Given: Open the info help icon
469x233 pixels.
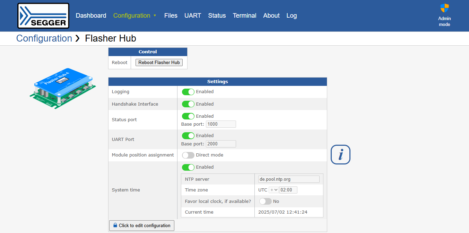Looking at the screenshot, I should (340, 154).
